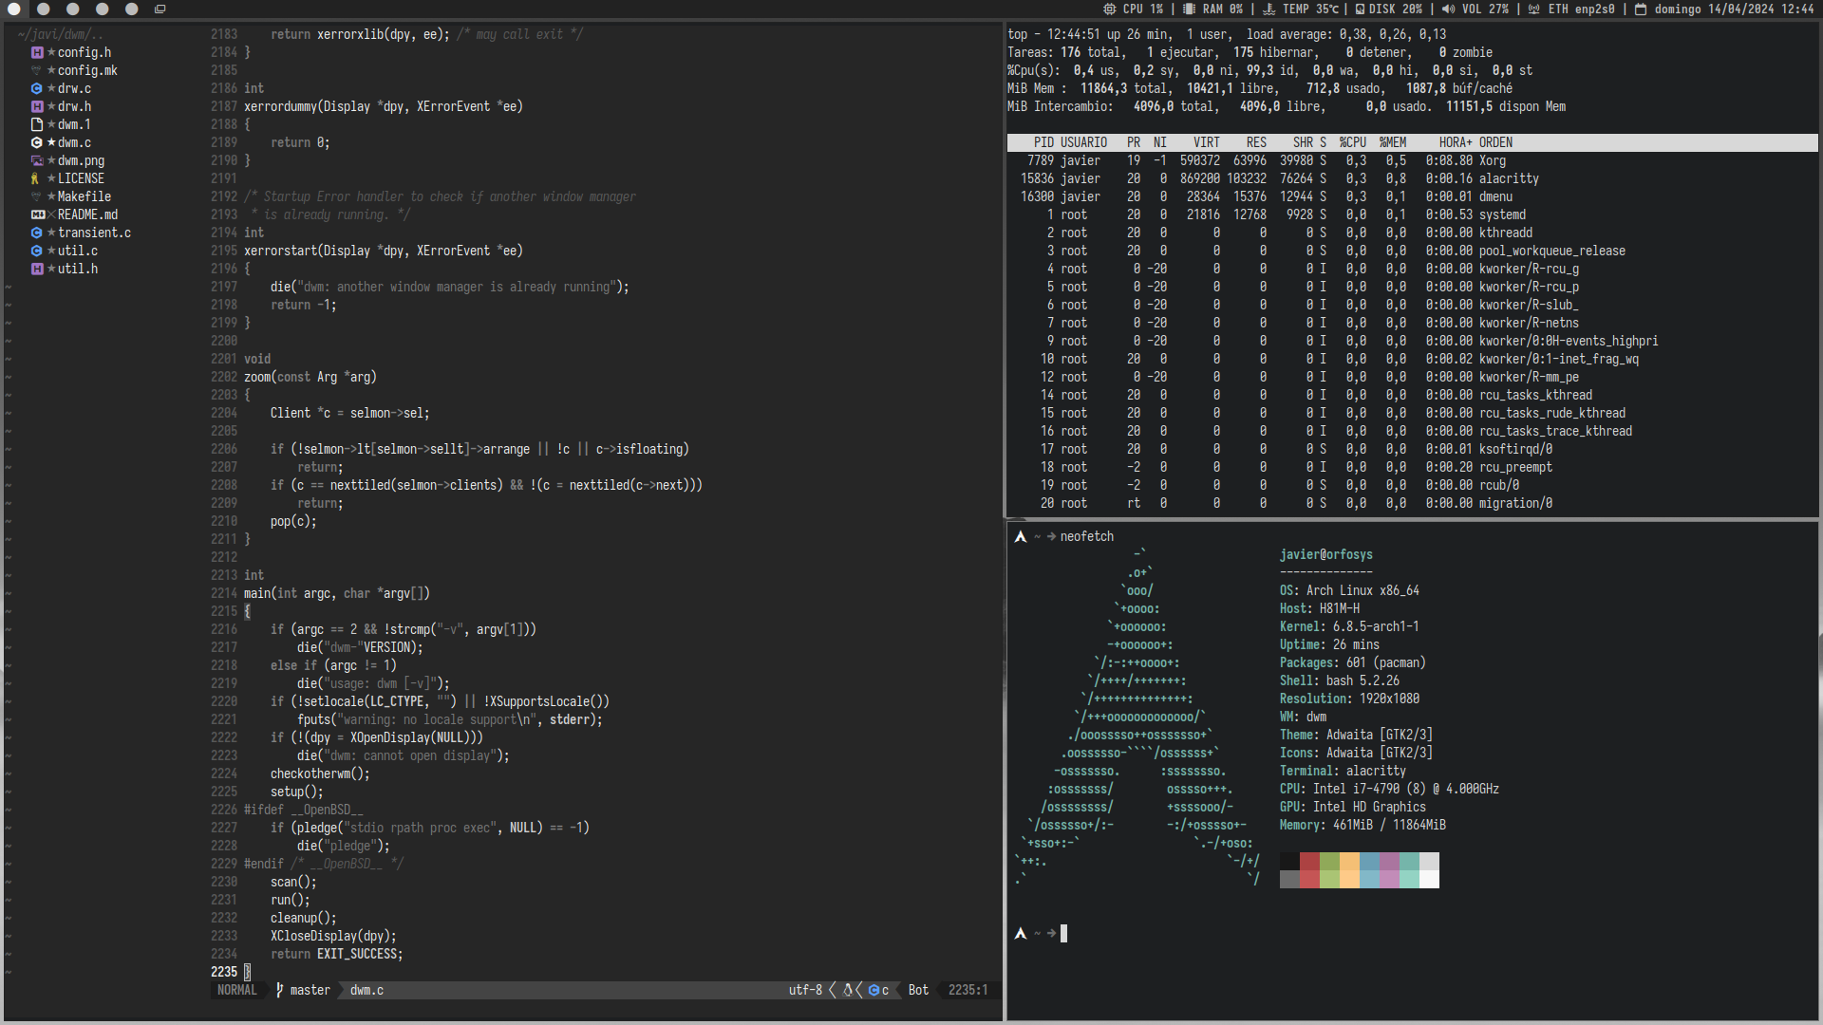Switch to the fifth dwm tag circle
The height and width of the screenshot is (1025, 1823).
click(132, 9)
